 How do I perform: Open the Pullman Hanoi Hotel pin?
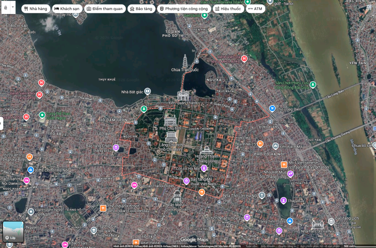(x=134, y=185)
